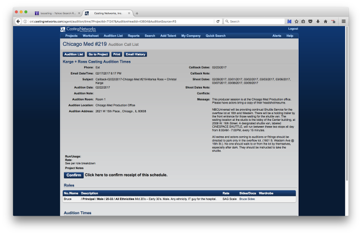
Task: Click the Bruce role name cell
Action: pyautogui.click(x=68, y=199)
